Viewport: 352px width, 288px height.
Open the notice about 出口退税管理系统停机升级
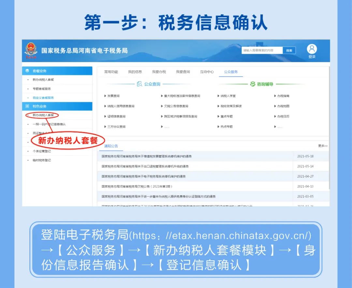coord(145,166)
